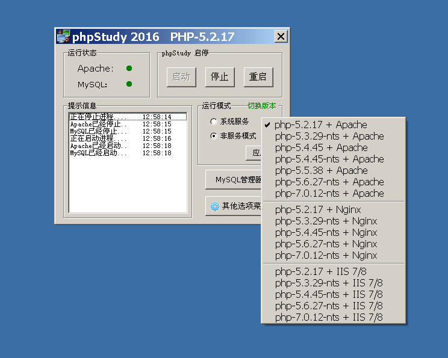Click the 切换版本 green link

262,106
